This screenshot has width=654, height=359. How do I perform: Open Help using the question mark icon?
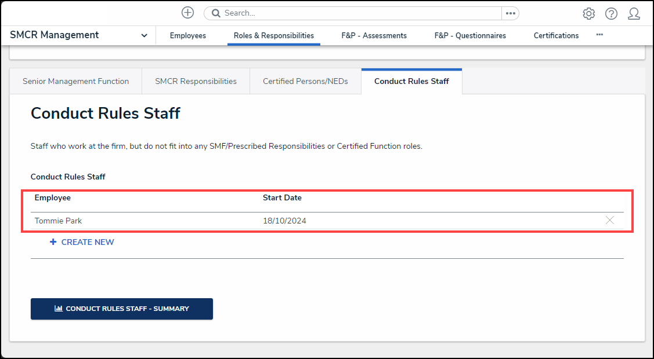tap(611, 13)
